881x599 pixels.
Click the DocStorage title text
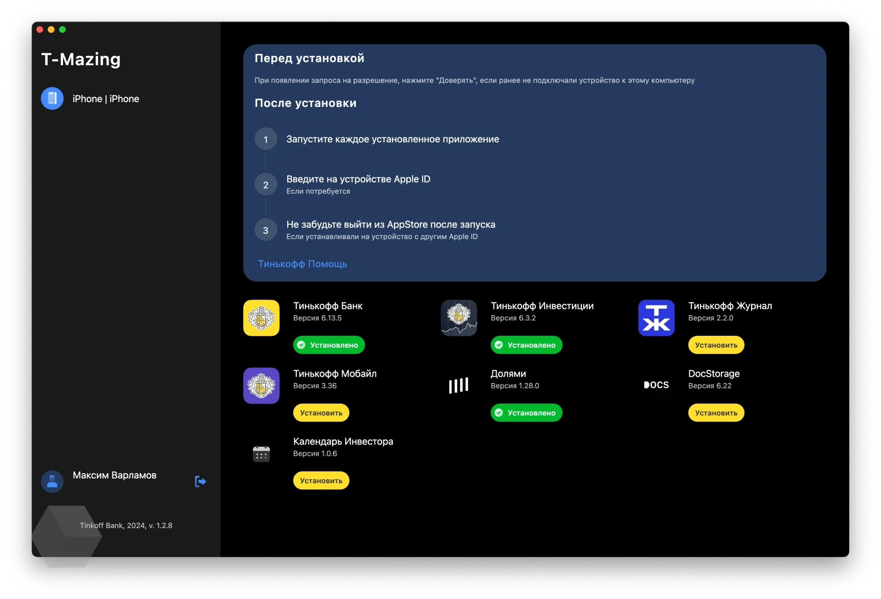714,374
